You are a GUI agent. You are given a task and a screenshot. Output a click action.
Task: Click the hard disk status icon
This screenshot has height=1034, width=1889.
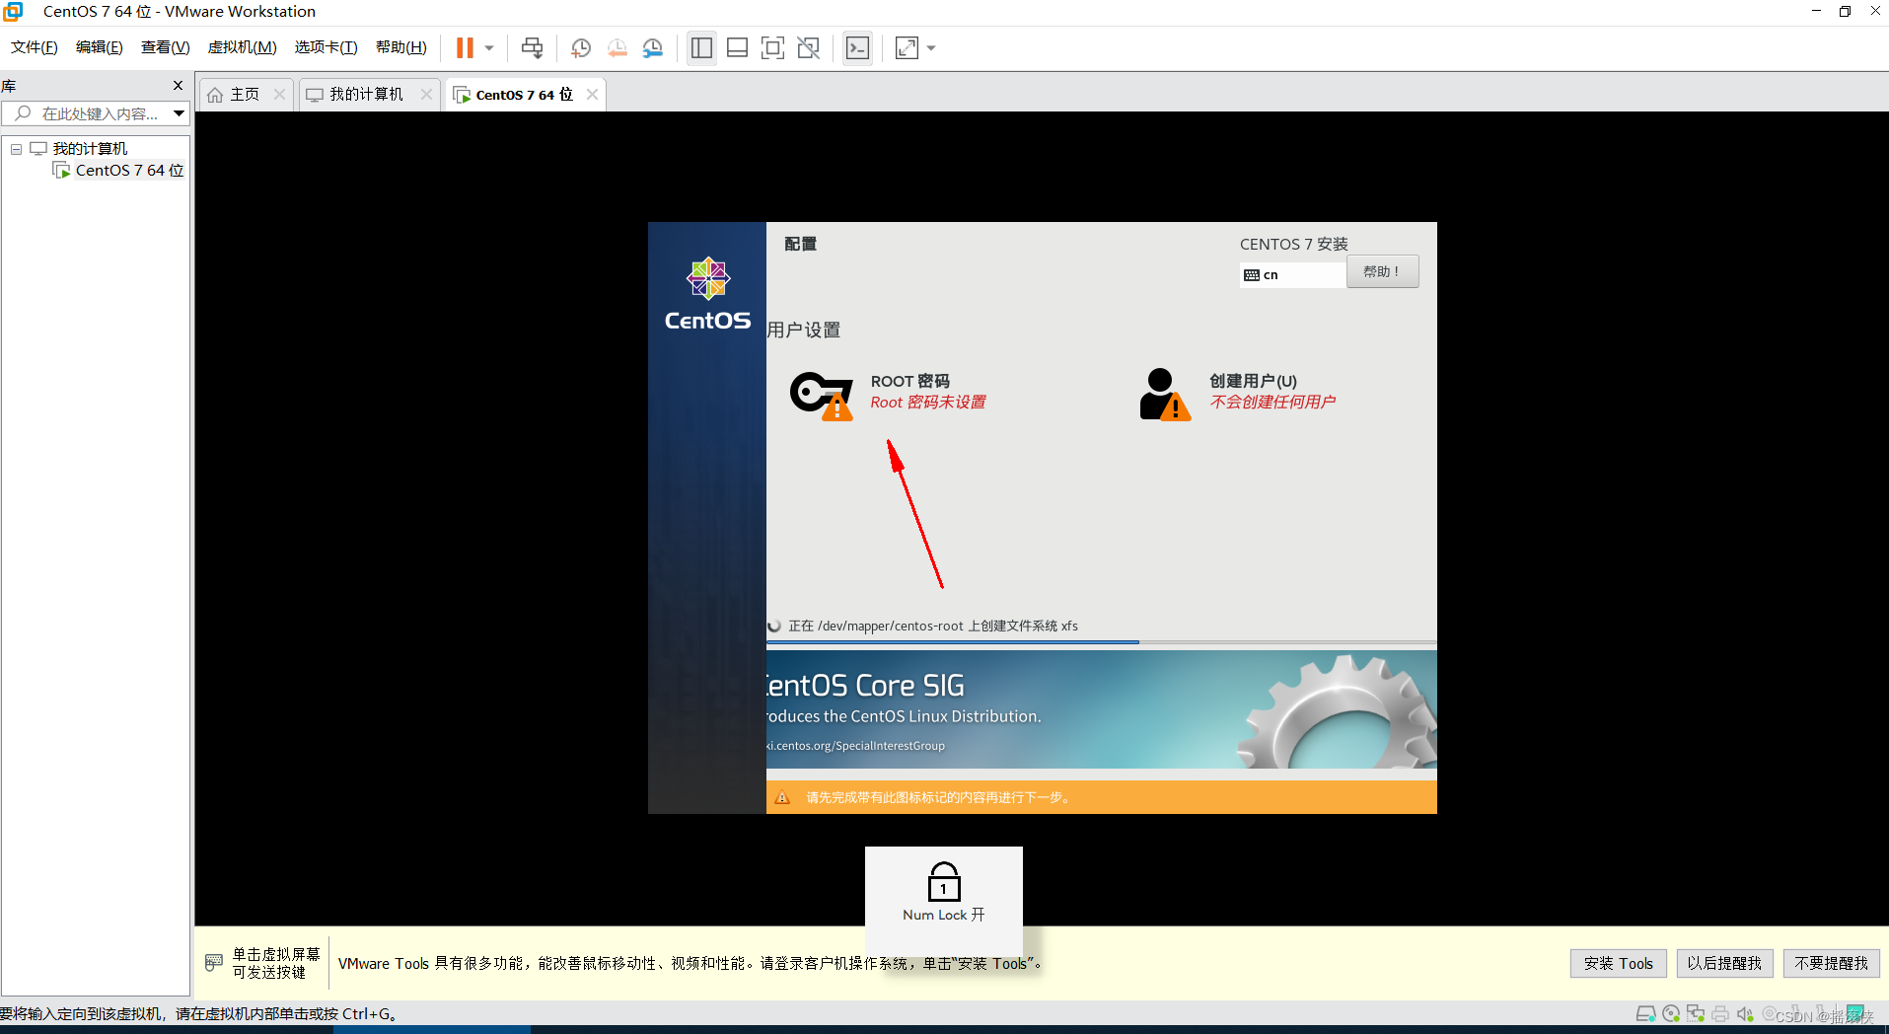pyautogui.click(x=1645, y=1014)
